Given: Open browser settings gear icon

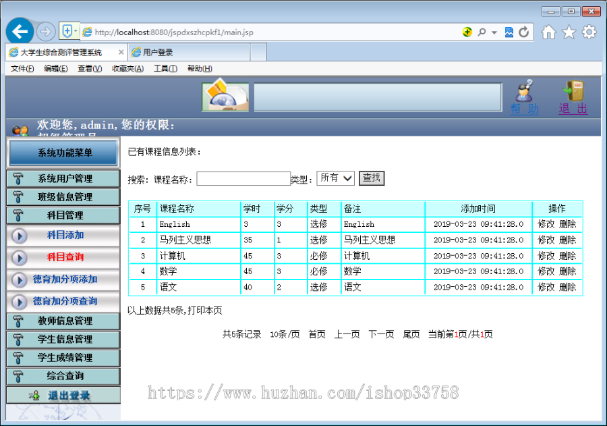Looking at the screenshot, I should tap(589, 32).
